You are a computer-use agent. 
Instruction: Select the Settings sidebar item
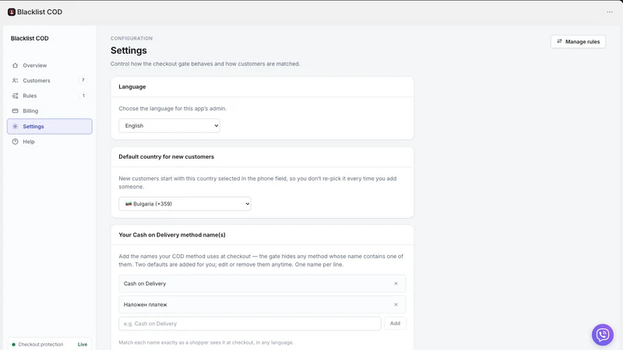[x=50, y=126]
